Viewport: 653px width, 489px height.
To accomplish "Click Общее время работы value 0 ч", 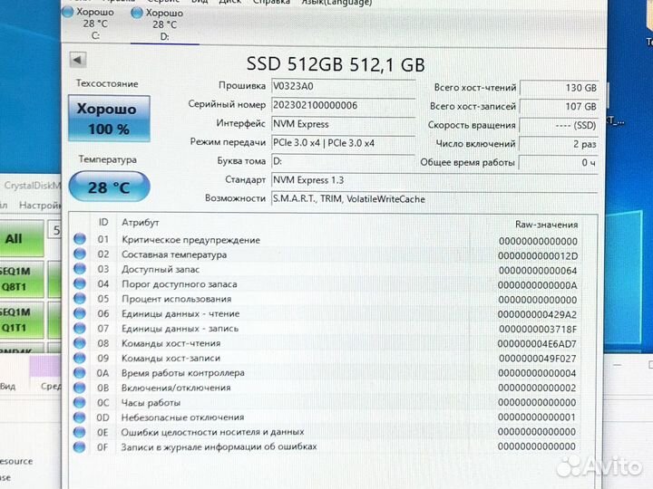I will 560,163.
